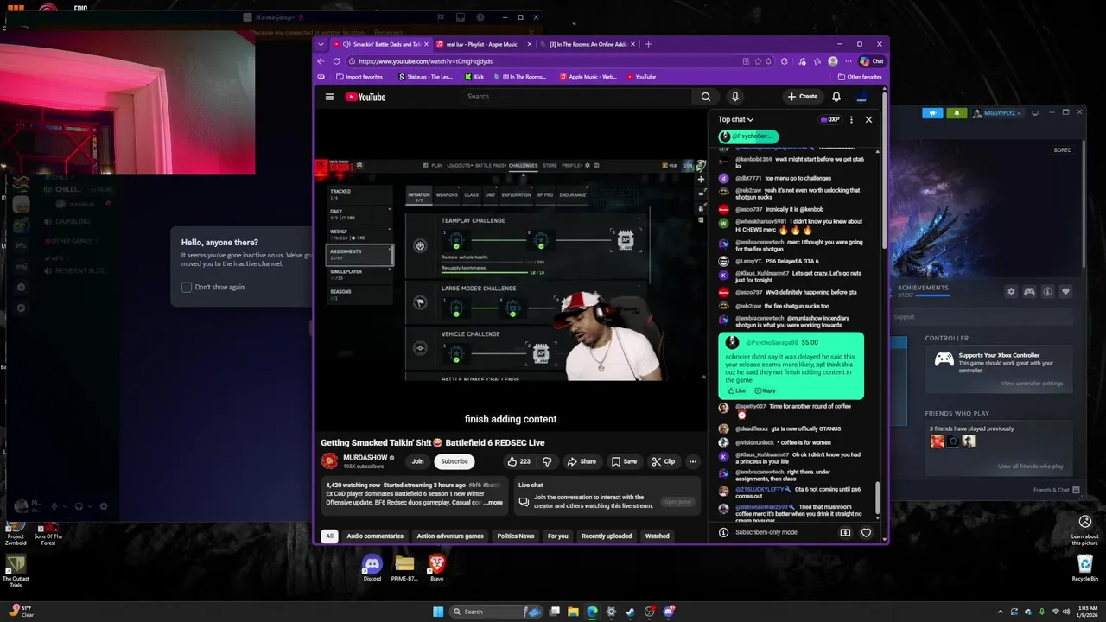The height and width of the screenshot is (622, 1106).
Task: Subscribe to the MURDASHOW channel
Action: pos(454,461)
